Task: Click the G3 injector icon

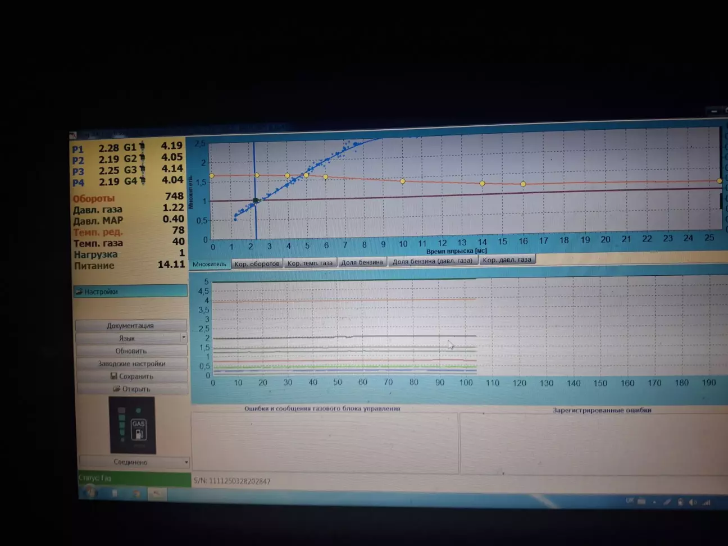Action: pos(142,170)
